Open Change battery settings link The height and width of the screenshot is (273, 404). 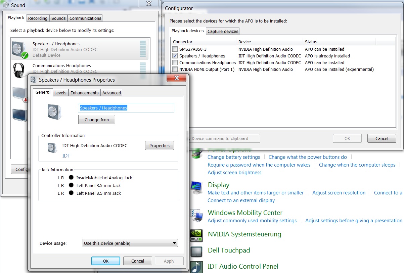234,157
